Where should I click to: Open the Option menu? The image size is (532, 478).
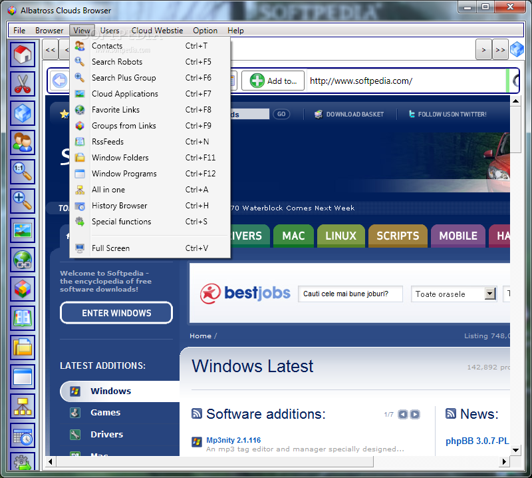205,31
